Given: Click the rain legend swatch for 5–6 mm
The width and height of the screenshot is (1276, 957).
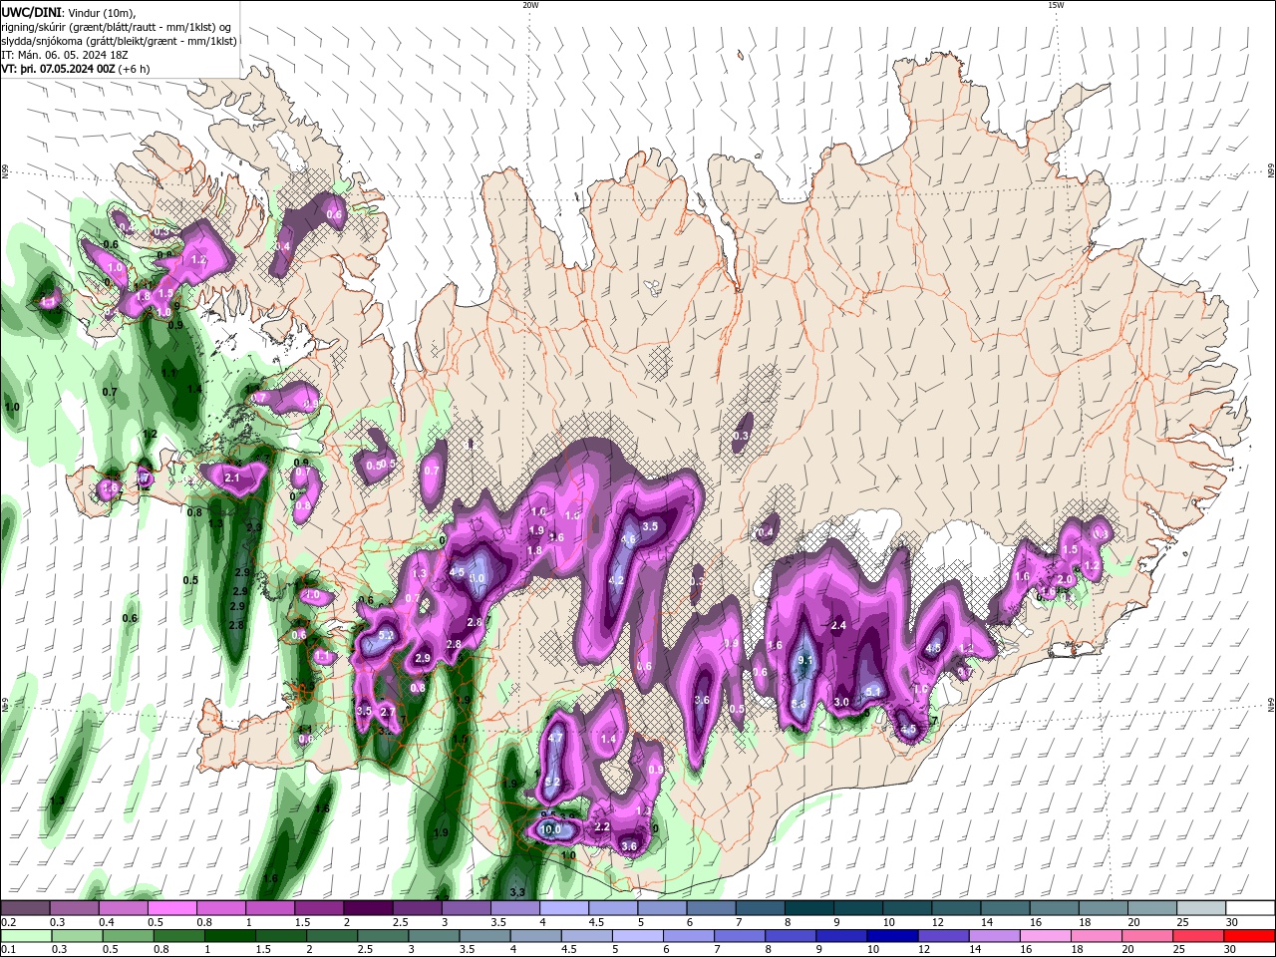Looking at the screenshot, I should [638, 936].
